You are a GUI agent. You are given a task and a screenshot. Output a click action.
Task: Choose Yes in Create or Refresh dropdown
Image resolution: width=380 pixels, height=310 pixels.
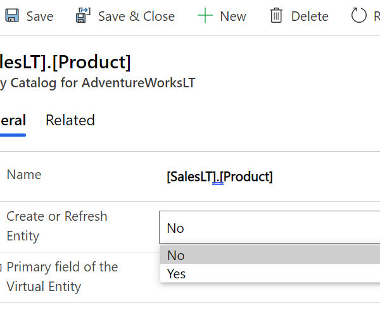270,274
